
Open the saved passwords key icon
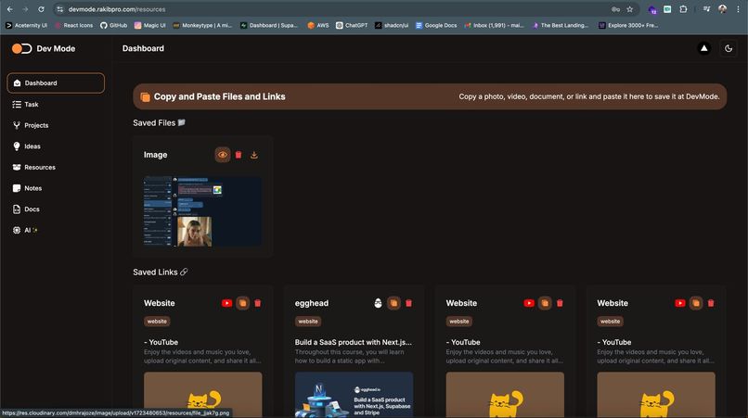pyautogui.click(x=616, y=9)
